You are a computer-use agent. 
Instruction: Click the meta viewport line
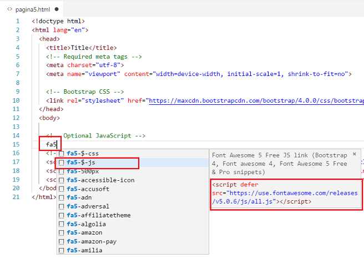click(x=199, y=74)
